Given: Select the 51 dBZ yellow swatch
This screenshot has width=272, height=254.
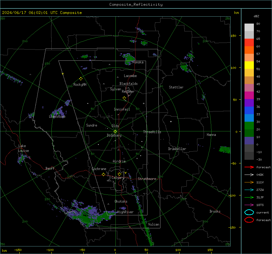Looking at the screenshot, I should click(x=249, y=65).
